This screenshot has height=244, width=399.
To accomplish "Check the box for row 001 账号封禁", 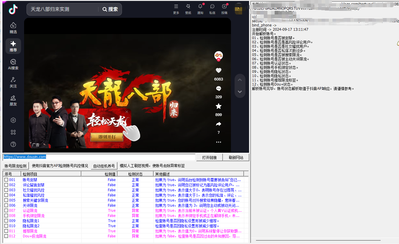I will tap(6, 180).
